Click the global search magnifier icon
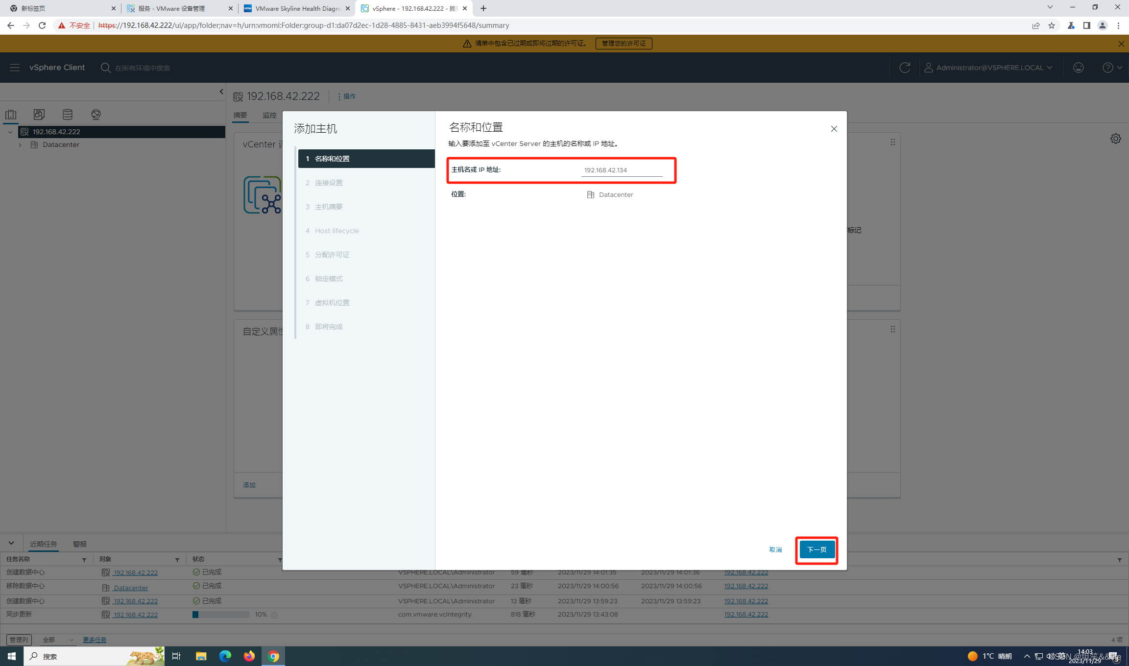 [105, 68]
